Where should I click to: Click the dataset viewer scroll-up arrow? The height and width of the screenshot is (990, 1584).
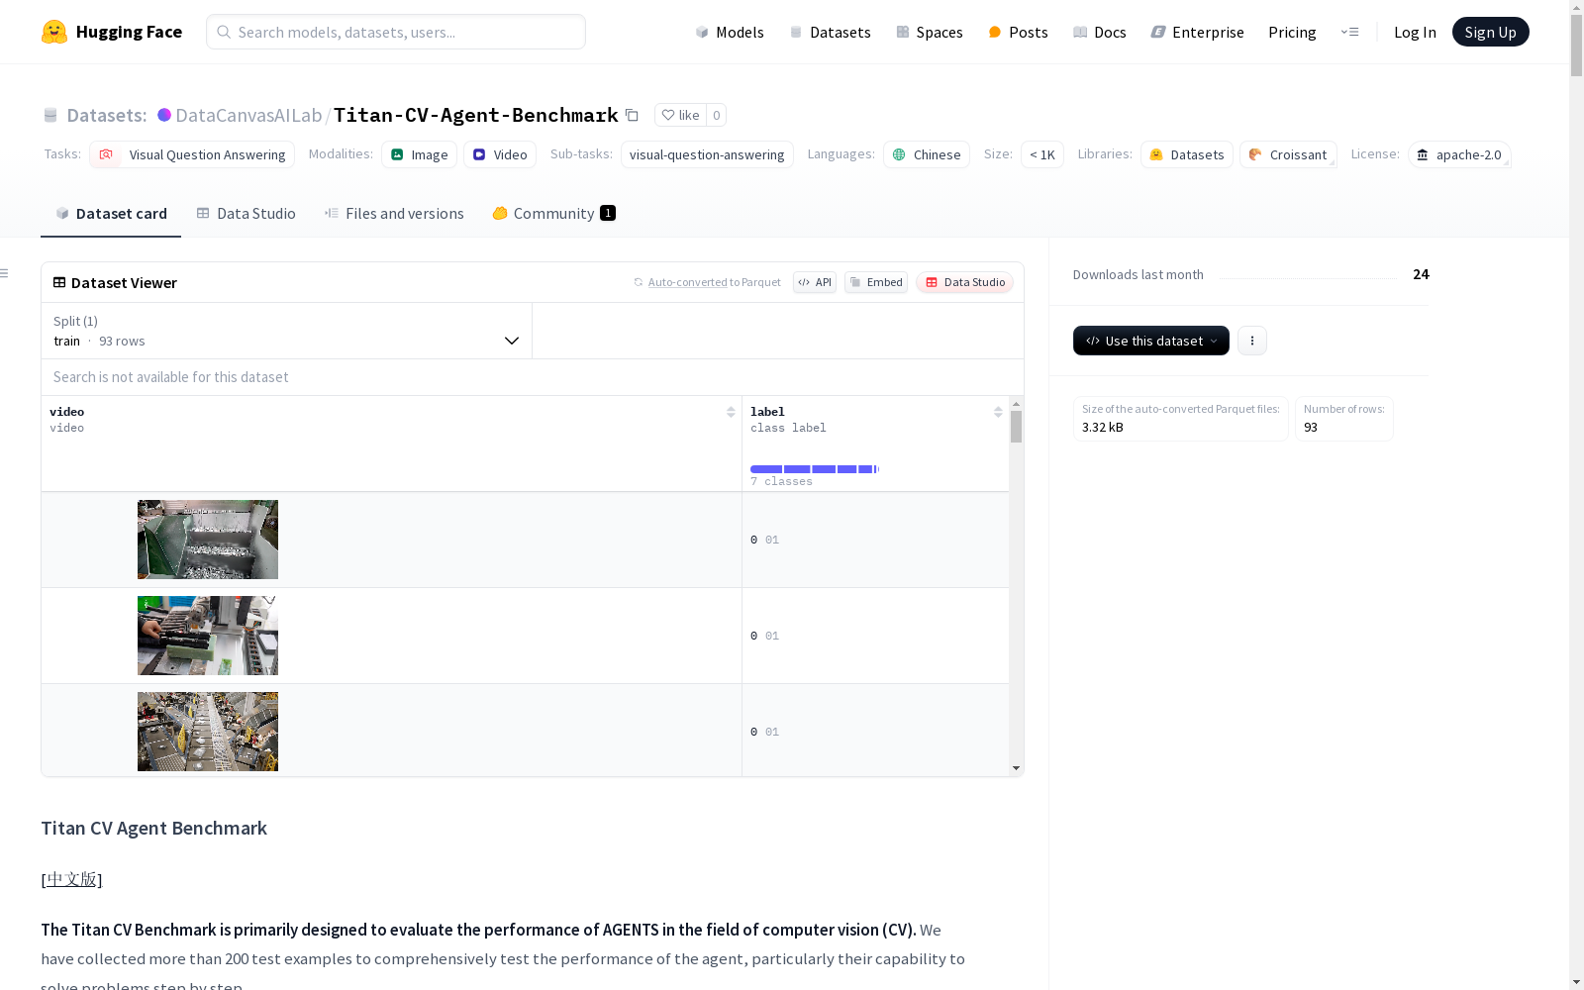coord(1016,405)
